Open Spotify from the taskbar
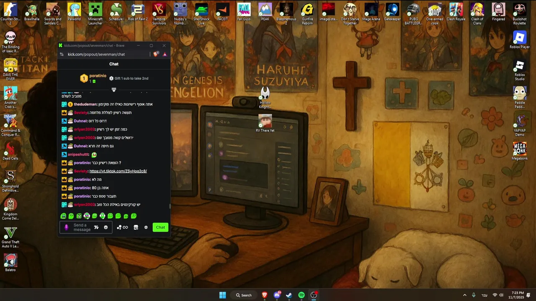The width and height of the screenshot is (536, 301). (301, 295)
